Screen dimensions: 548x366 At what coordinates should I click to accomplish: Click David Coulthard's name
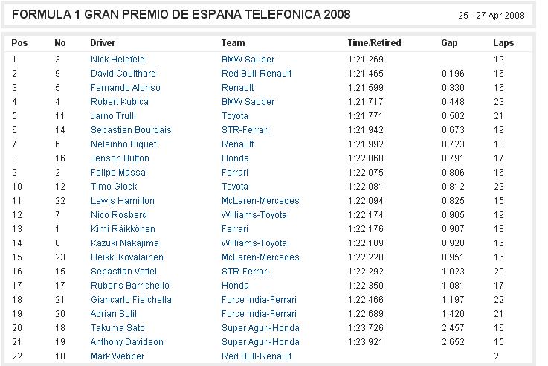coord(123,74)
